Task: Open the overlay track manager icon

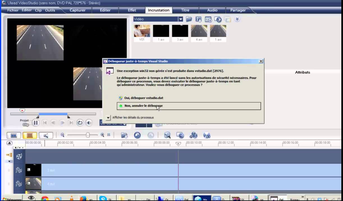Action: click(9, 155)
